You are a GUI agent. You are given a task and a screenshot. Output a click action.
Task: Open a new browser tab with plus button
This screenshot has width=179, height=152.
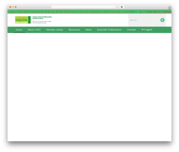pyautogui.click(x=170, y=8)
